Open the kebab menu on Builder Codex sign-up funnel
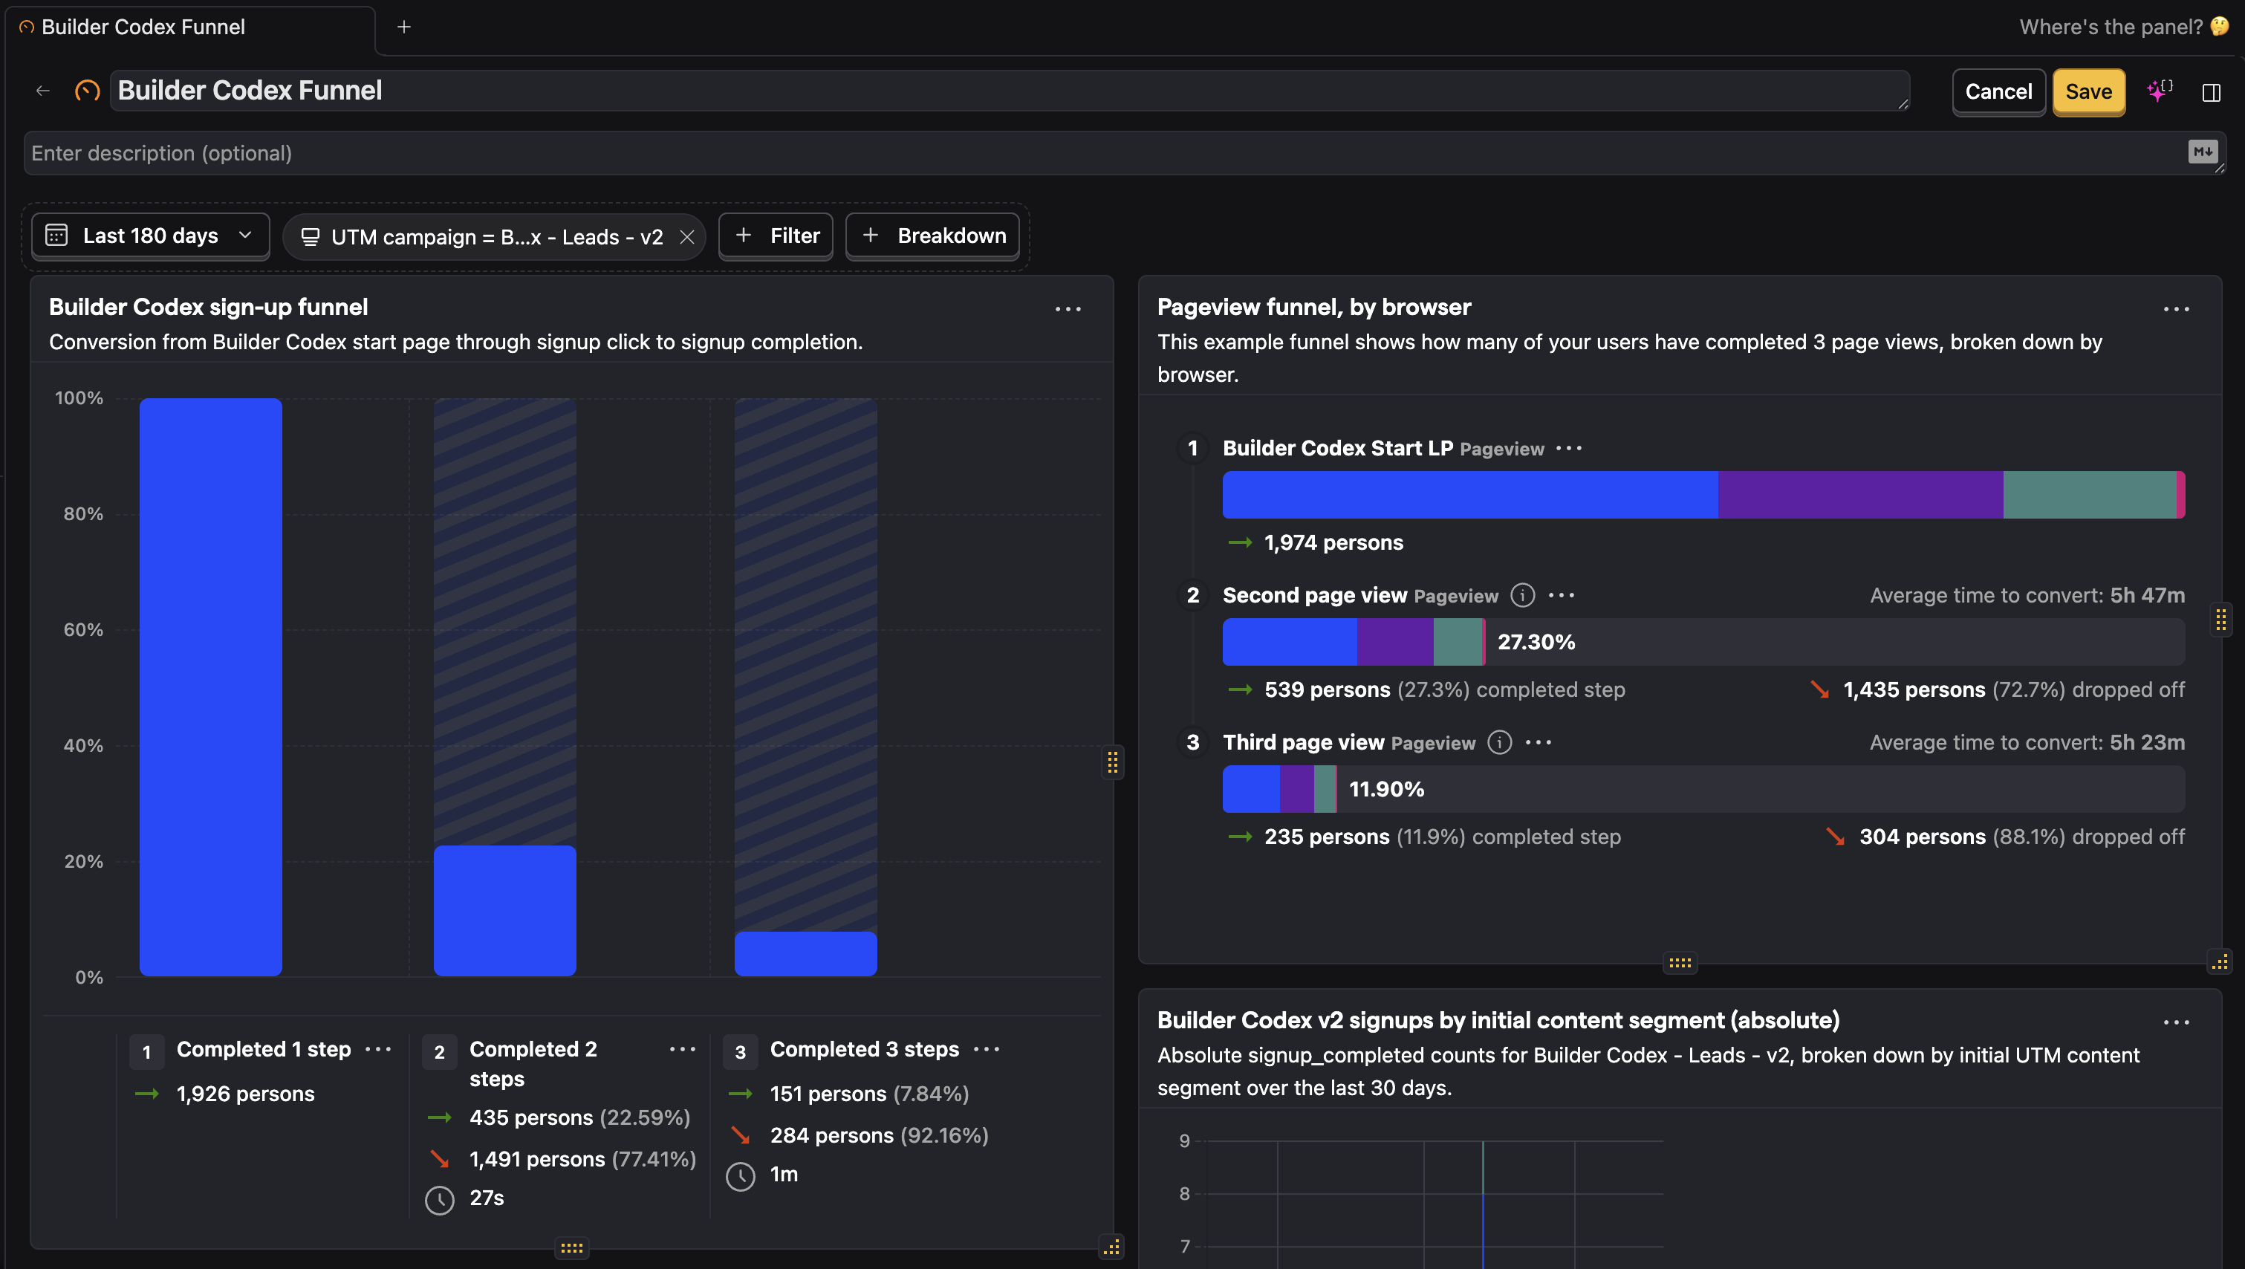 (x=1068, y=308)
